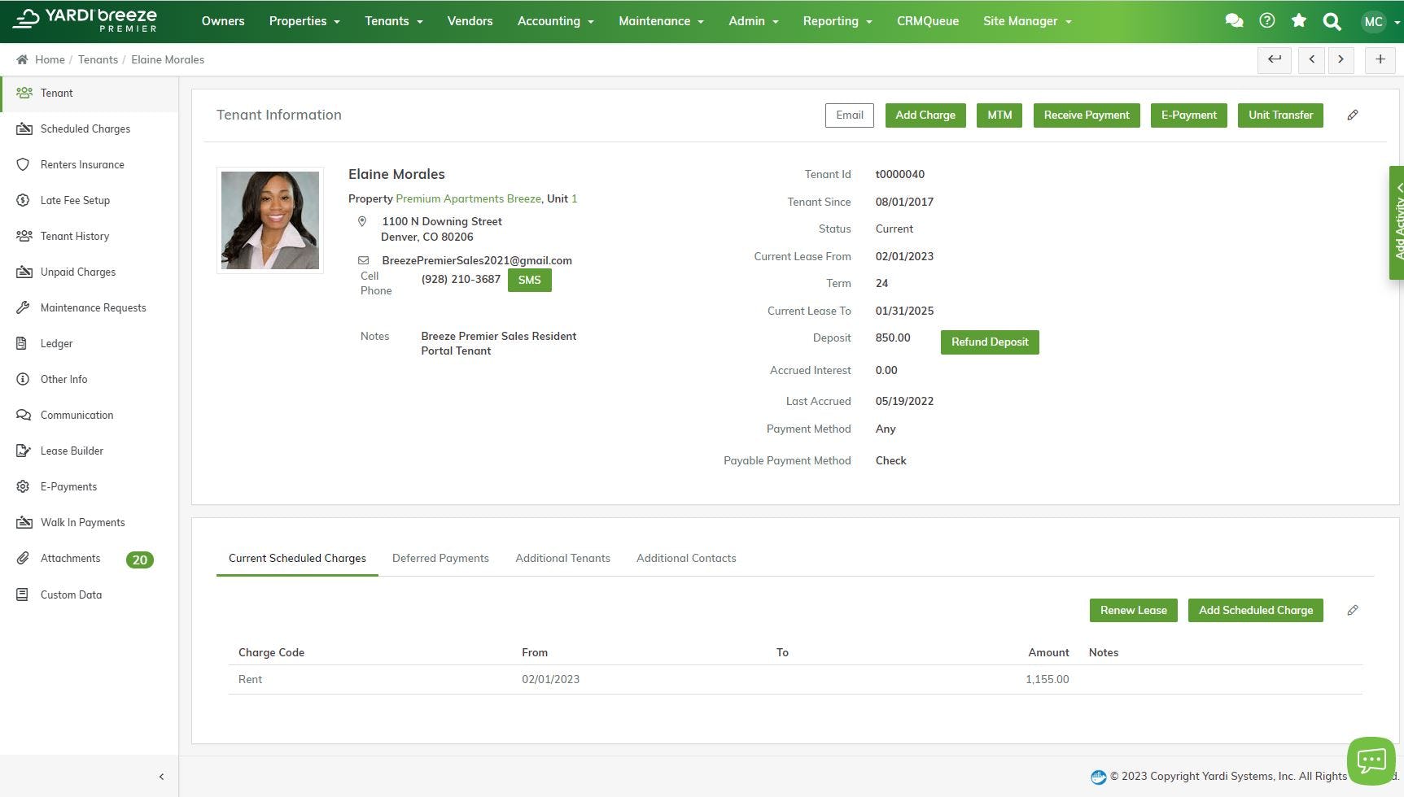
Task: Open Custom Data in sidebar
Action: (89, 594)
